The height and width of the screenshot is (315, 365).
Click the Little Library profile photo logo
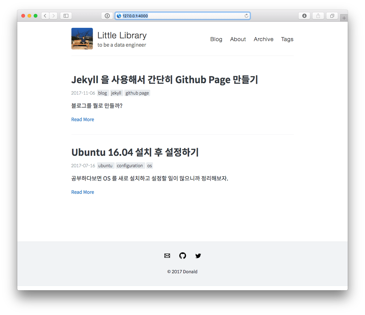click(82, 38)
